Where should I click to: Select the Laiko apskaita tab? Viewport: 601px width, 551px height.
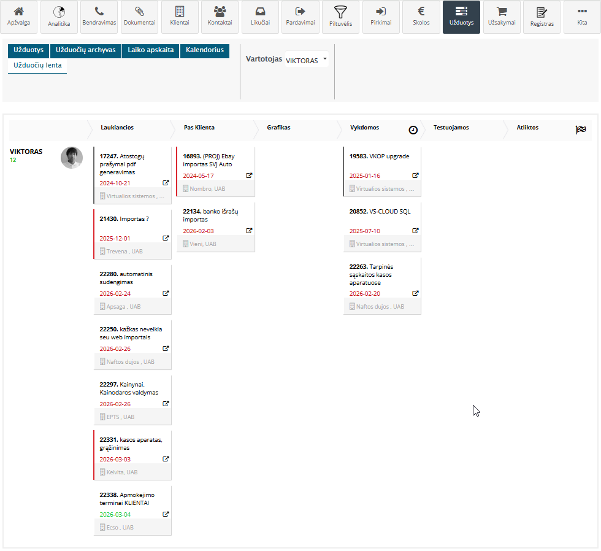[x=150, y=50]
